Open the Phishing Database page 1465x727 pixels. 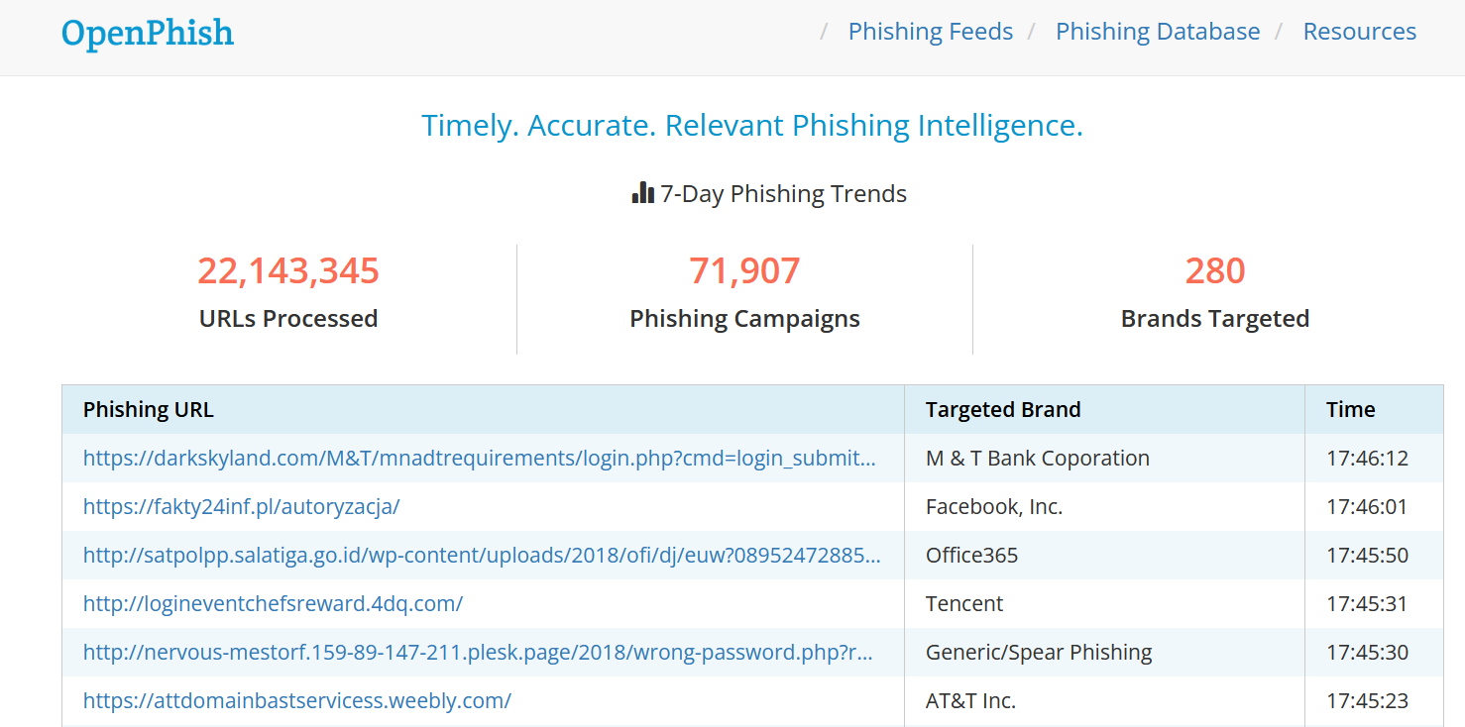tap(1157, 31)
